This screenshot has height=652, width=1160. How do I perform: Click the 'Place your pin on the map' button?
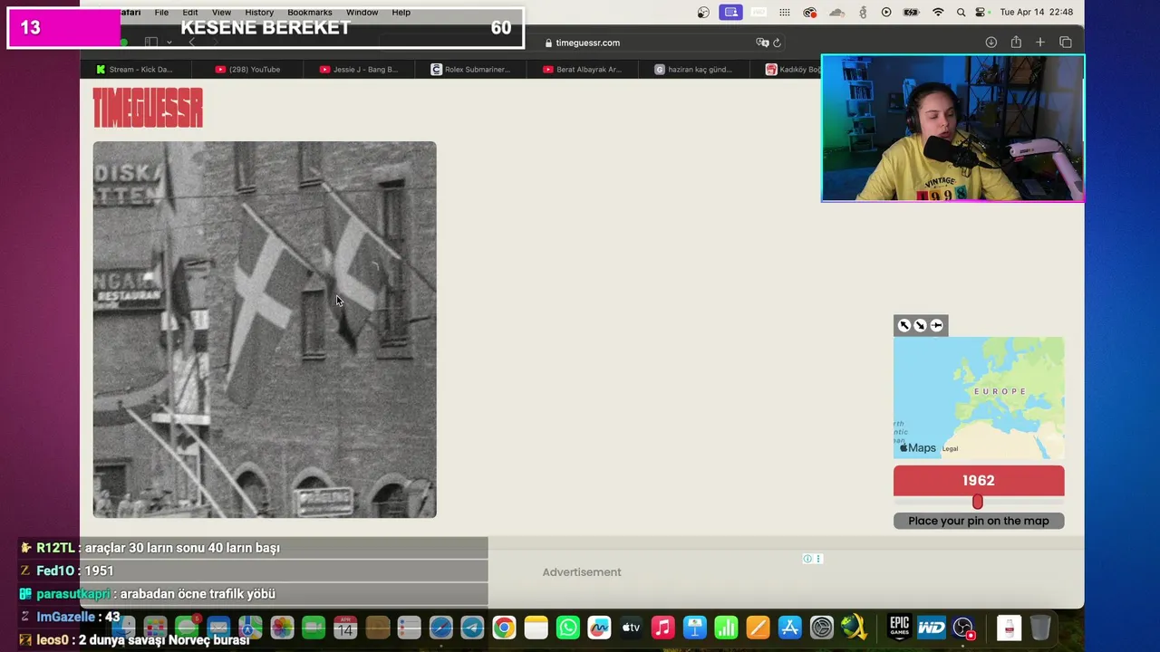point(979,521)
